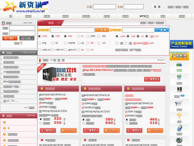Click the circle icon in HOSTING header
This screenshot has height=146, width=194.
pyautogui.click(x=3, y=116)
